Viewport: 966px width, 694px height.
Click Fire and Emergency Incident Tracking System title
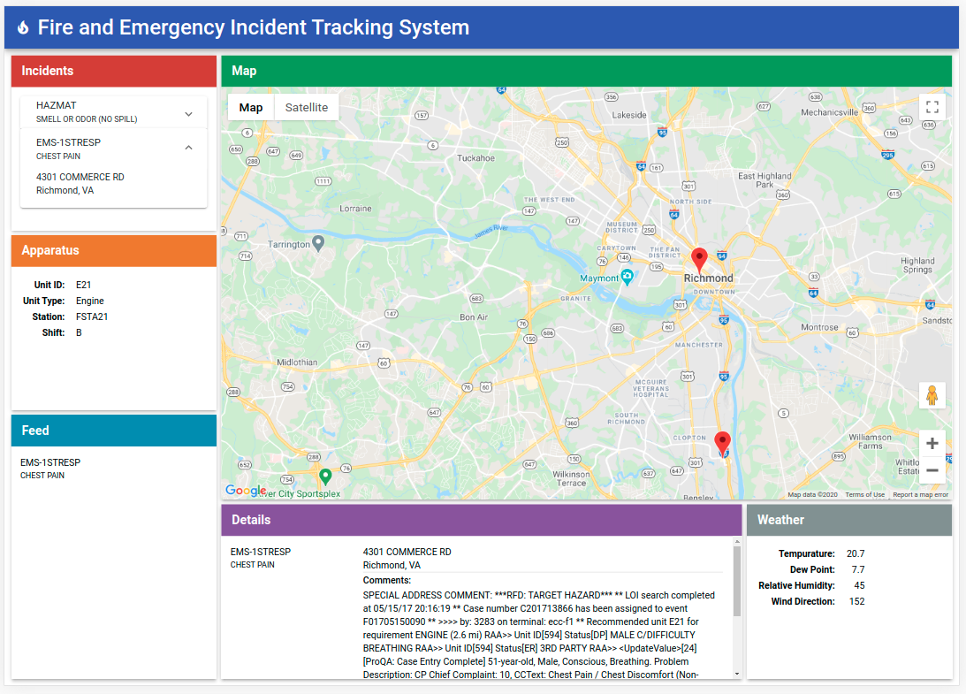[253, 27]
